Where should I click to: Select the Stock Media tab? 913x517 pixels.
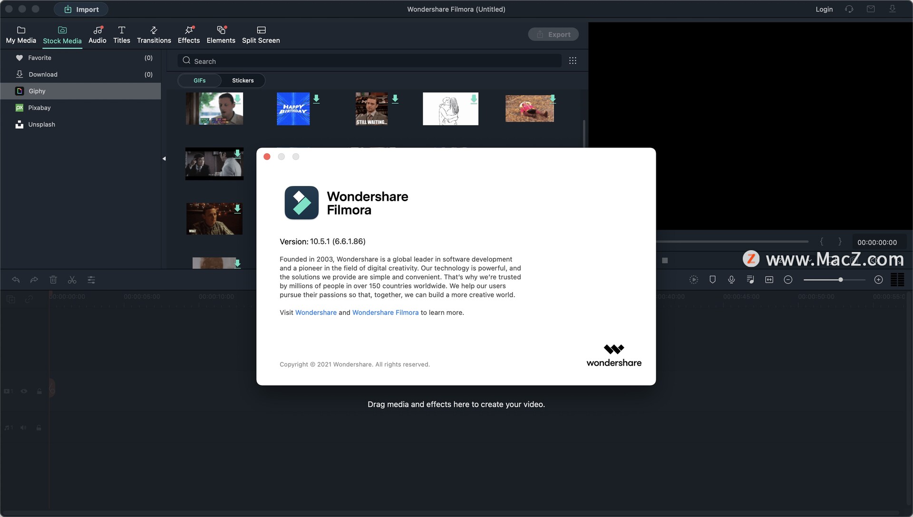[61, 35]
